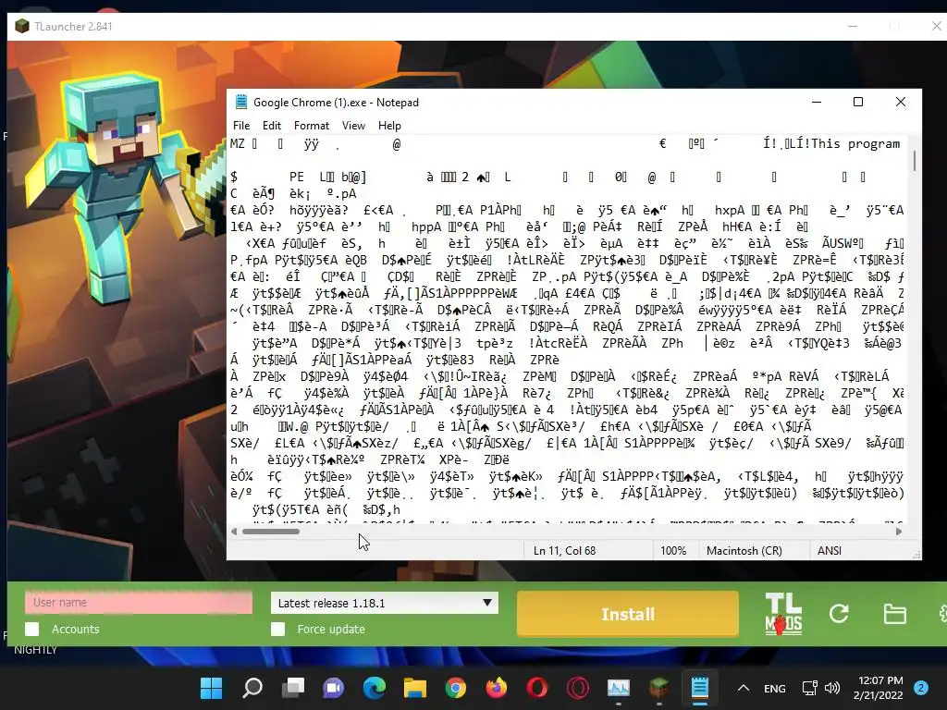947x710 pixels.
Task: Click Notepad's horizontal scroll right arrow
Action: click(899, 532)
